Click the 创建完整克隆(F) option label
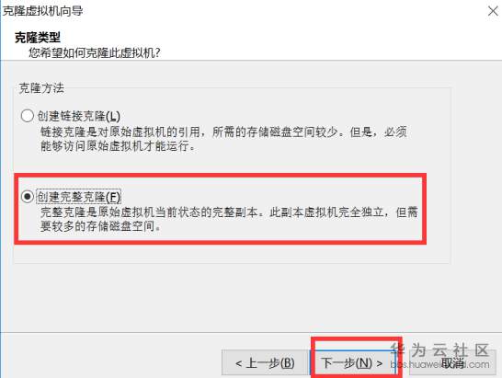Viewport: 502px width, 378px height. pos(79,197)
